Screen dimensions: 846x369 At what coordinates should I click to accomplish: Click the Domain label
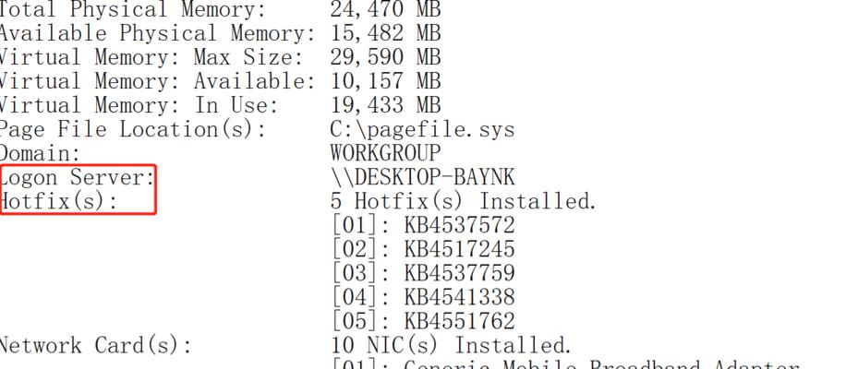click(40, 154)
